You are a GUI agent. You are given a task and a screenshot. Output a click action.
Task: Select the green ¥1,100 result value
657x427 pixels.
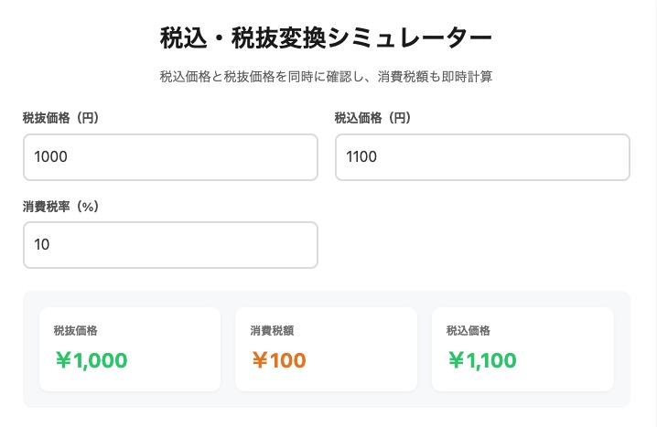click(x=482, y=360)
